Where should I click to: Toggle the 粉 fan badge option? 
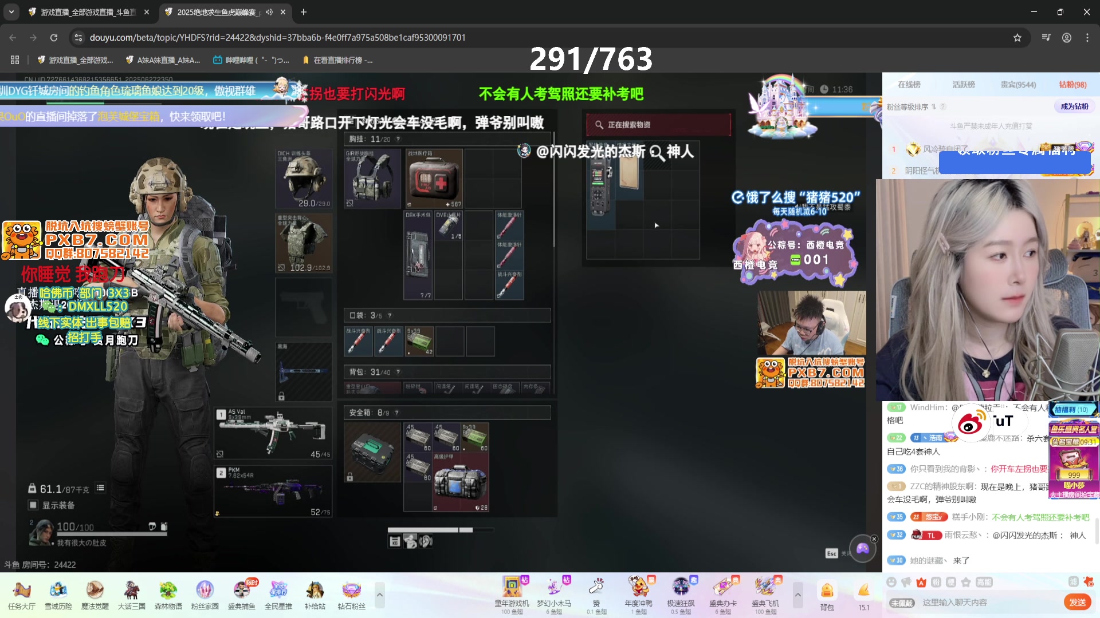click(936, 583)
